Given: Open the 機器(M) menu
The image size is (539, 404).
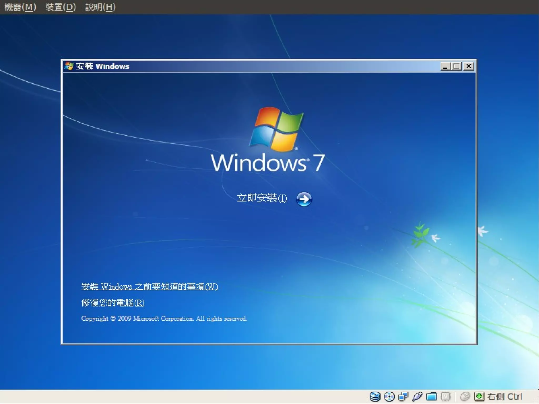Looking at the screenshot, I should pos(20,7).
